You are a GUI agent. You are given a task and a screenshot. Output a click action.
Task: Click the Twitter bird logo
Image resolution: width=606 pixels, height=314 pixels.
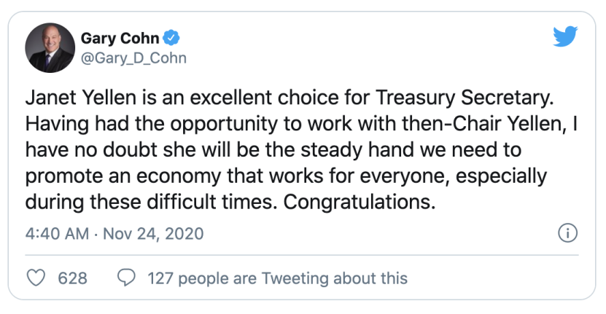[x=565, y=36]
